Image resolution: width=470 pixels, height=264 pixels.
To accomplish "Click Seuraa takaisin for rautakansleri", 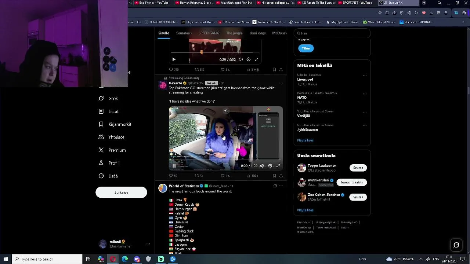I will (x=351, y=182).
